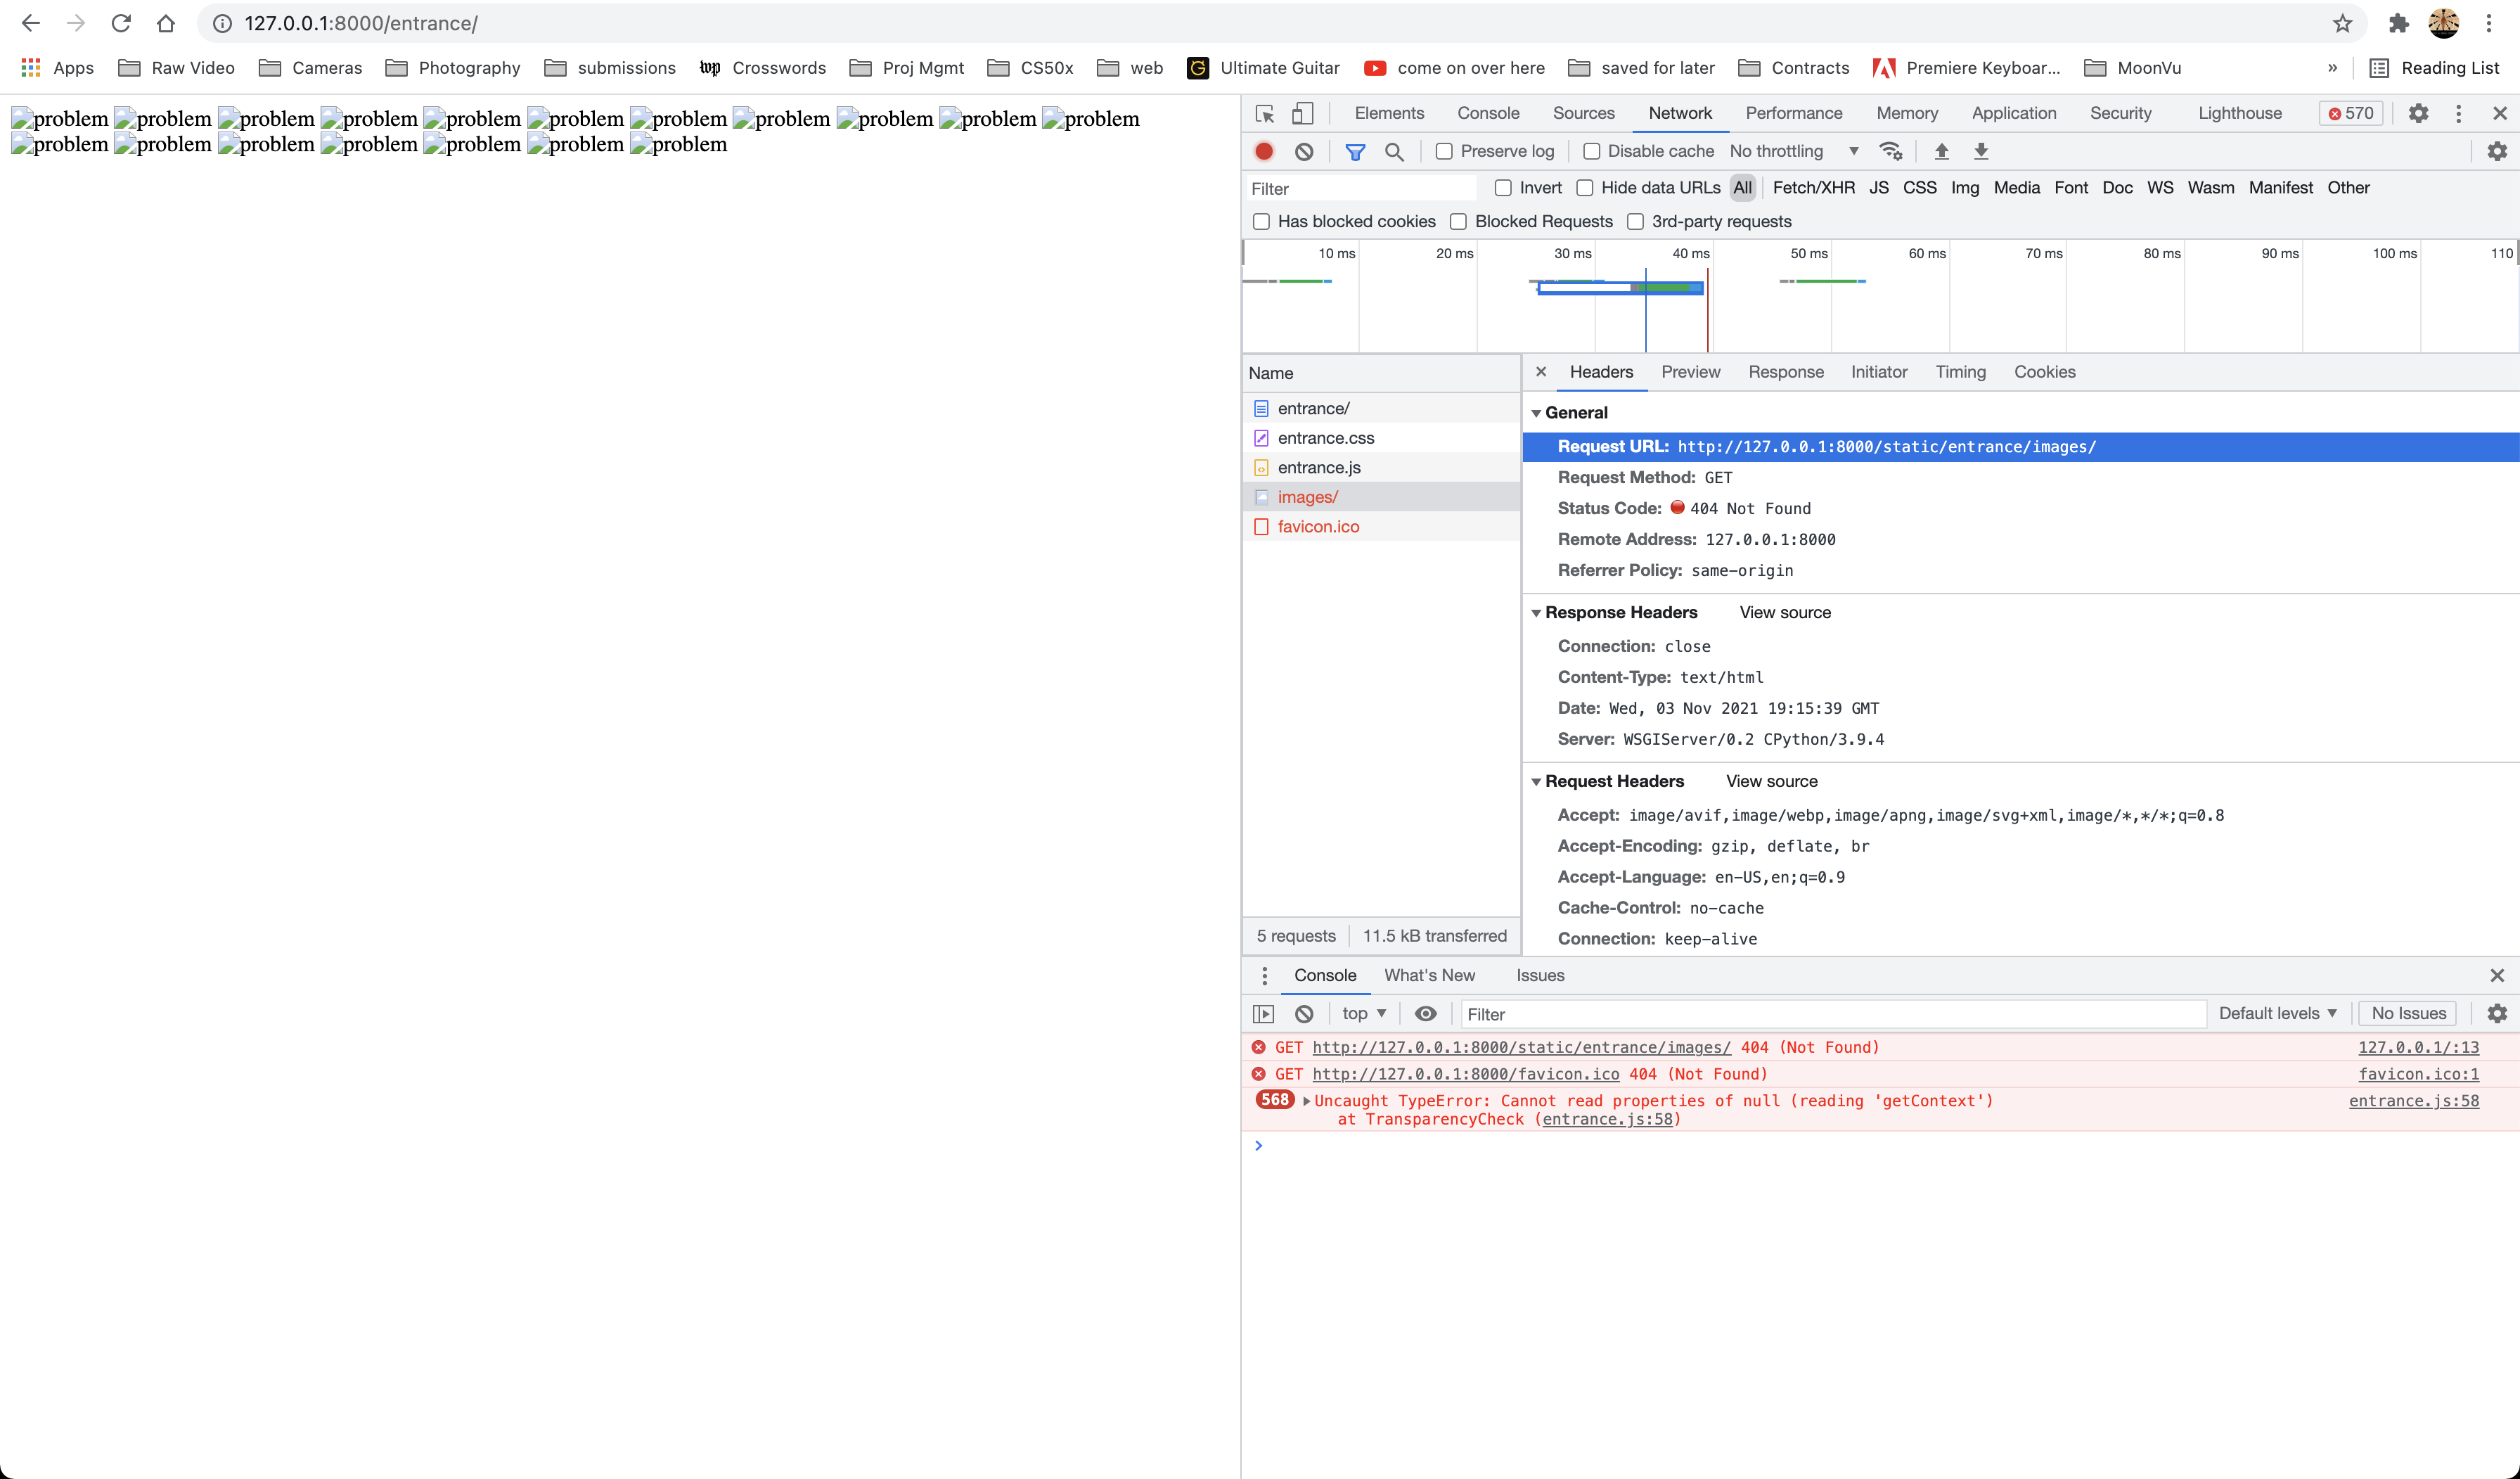Enable Preserve log checkbox
The height and width of the screenshot is (1479, 2520).
click(x=1444, y=151)
